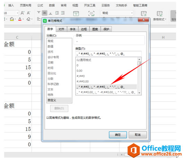This screenshot has height=160, width=184.
Task: Click the green WPS icon in dialog title
Action: click(45, 21)
